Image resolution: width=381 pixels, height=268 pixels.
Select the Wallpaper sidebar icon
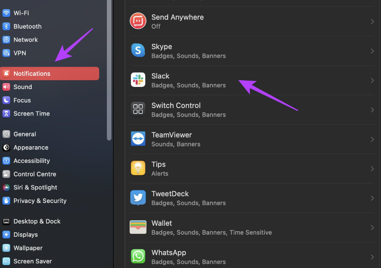[6, 248]
